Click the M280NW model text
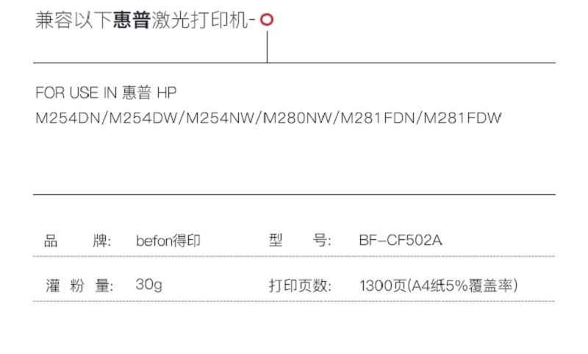Image resolution: width=588 pixels, height=354 pixels. tap(298, 118)
